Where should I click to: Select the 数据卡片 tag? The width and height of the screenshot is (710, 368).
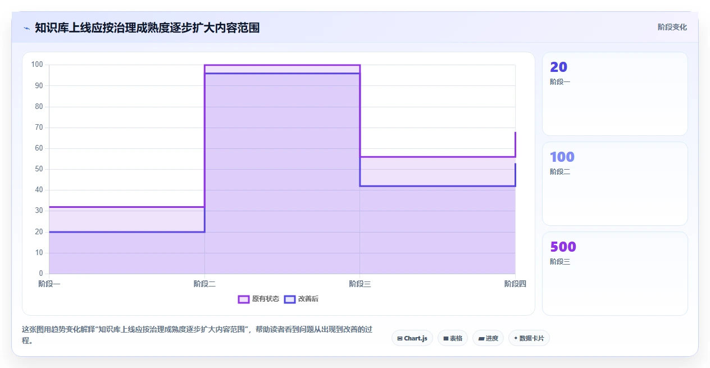click(x=529, y=338)
